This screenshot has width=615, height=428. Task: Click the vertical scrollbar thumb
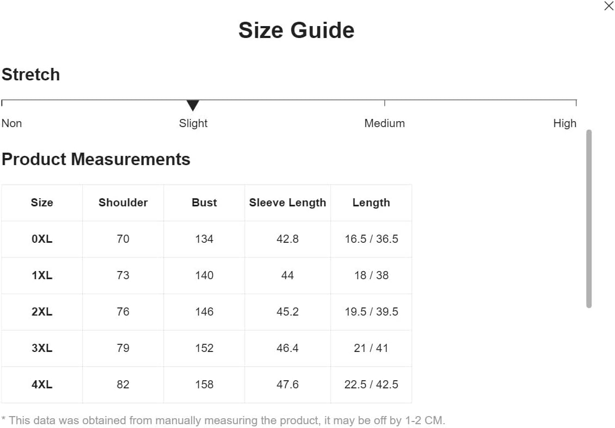[x=589, y=219]
